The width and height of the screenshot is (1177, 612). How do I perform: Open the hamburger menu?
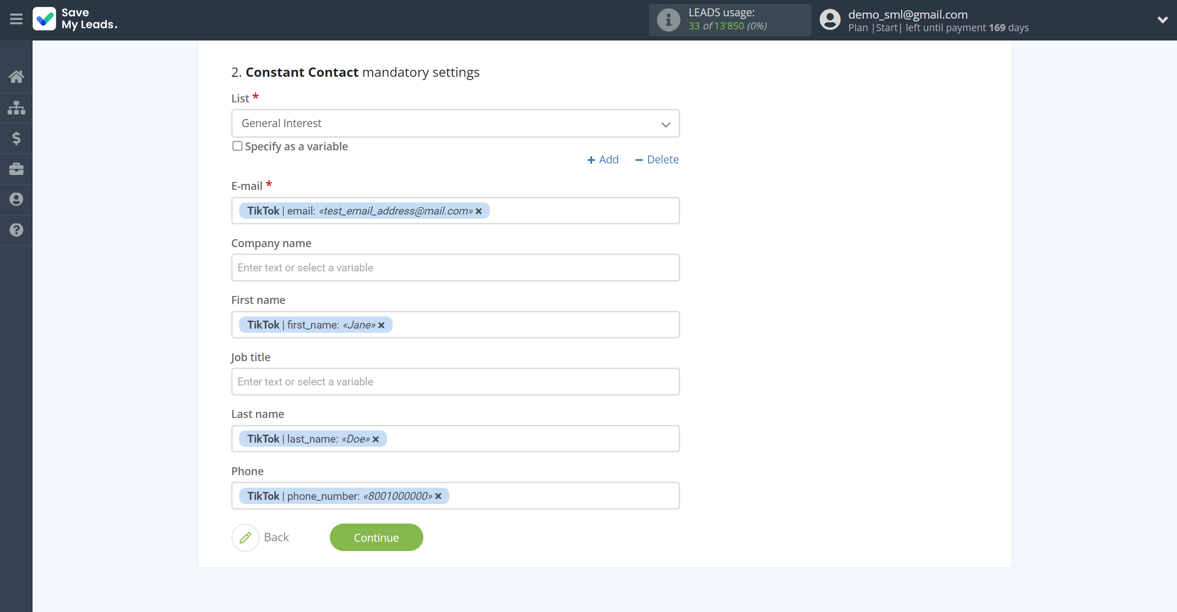tap(16, 19)
